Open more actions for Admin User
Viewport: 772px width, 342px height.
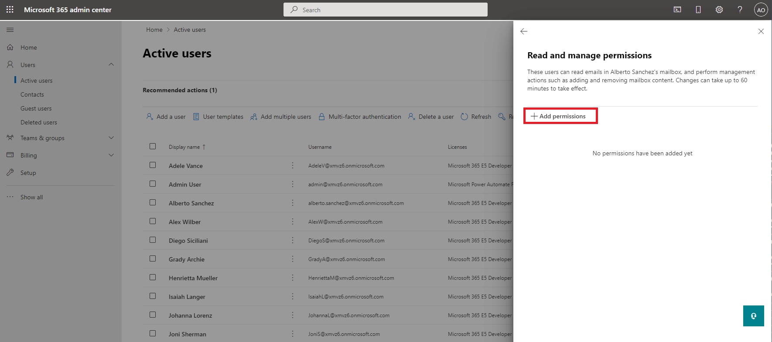pyautogui.click(x=293, y=184)
